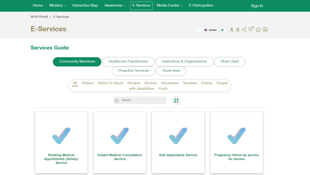Click the Sign In link
The height and width of the screenshot is (175, 310).
point(257,6)
